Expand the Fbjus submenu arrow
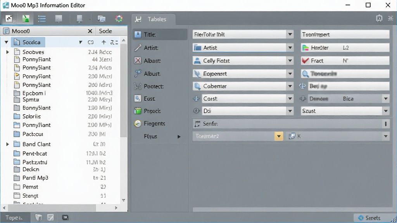Screen dimensions: 397x223 tap(179, 137)
